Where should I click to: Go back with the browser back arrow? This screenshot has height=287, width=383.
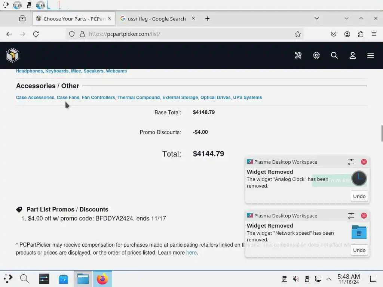9,34
